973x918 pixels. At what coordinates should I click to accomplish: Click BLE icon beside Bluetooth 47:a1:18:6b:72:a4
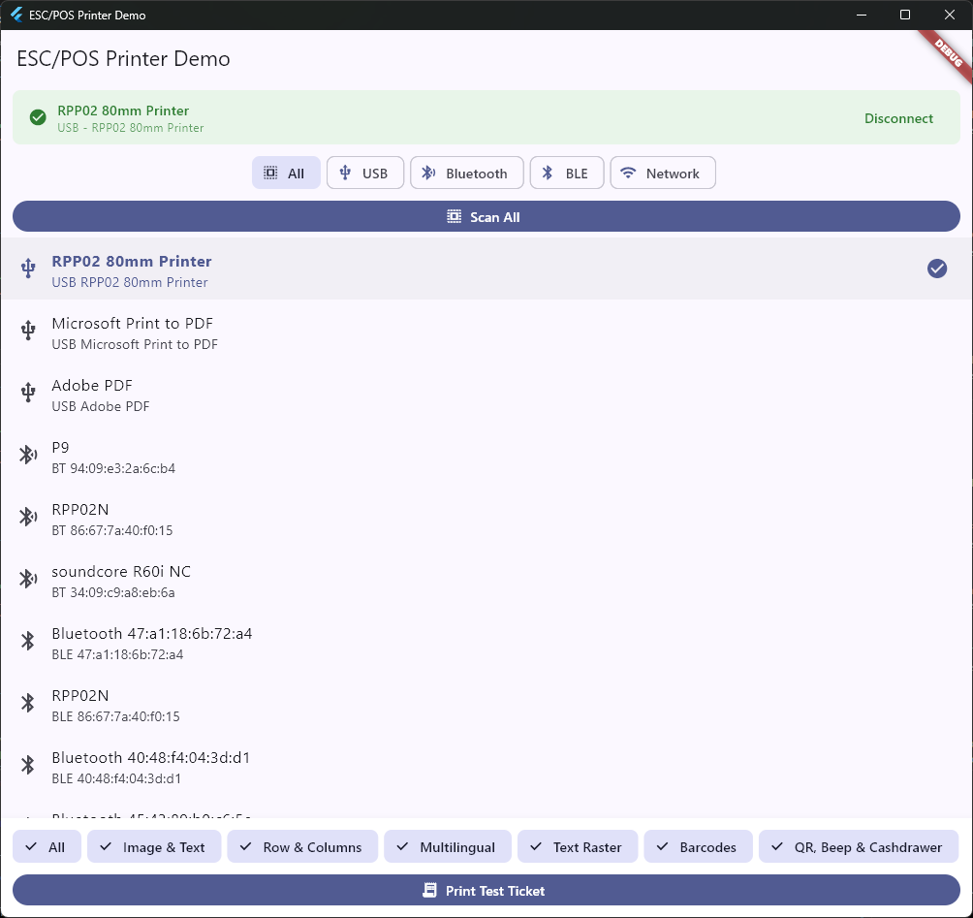point(28,641)
